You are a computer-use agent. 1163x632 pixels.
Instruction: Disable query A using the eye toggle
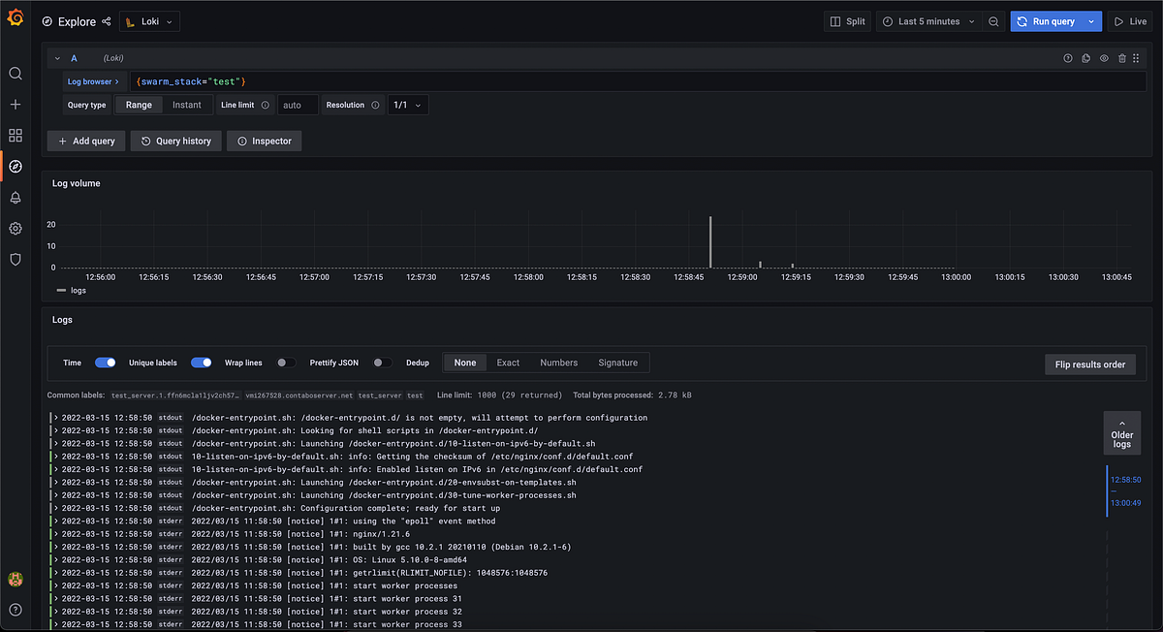(x=1103, y=57)
